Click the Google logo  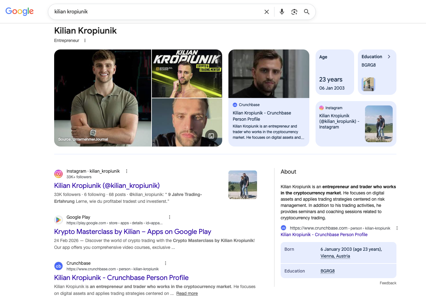(x=20, y=12)
